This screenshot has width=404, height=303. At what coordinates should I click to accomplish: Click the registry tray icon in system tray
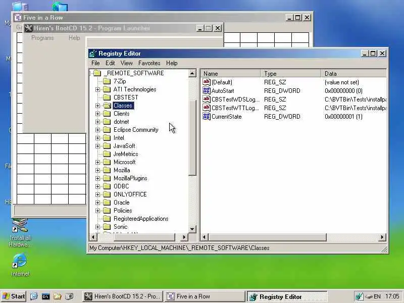pos(359,296)
